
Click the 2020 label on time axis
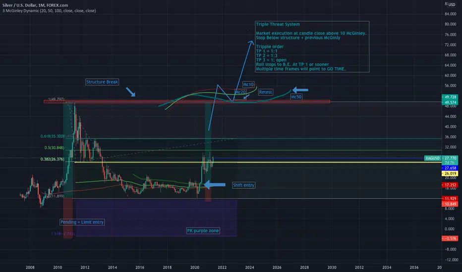[x=194, y=267]
